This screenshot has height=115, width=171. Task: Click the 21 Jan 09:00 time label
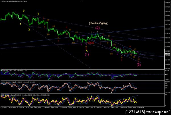(x=12, y=108)
